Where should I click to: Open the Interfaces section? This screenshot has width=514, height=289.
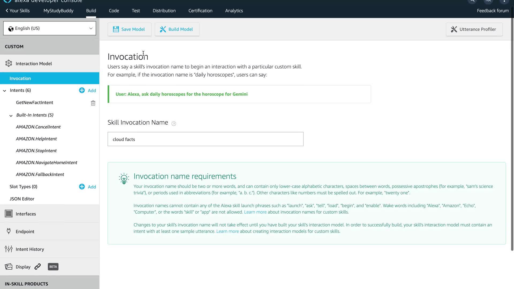click(26, 214)
